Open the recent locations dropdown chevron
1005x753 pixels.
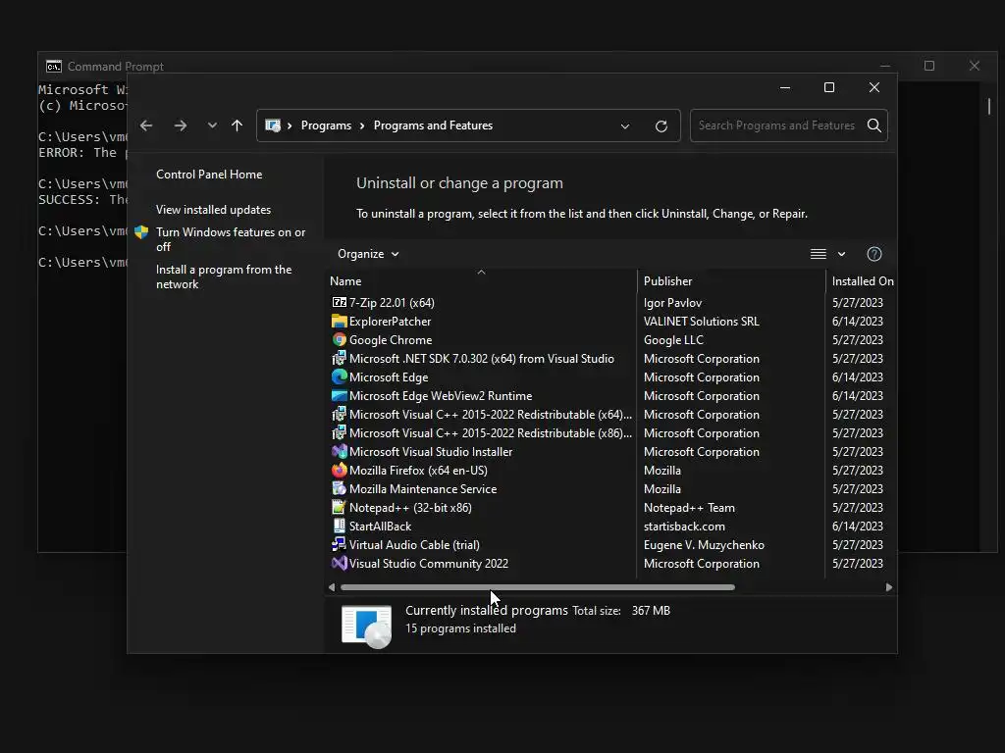(212, 125)
